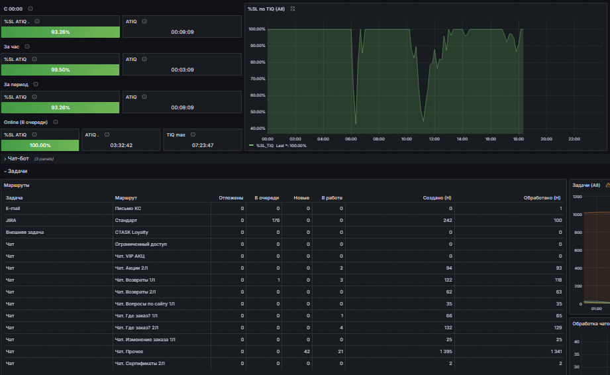Click link icon next to %SL по TIQ (All)
This screenshot has width=610, height=375.
[293, 9]
